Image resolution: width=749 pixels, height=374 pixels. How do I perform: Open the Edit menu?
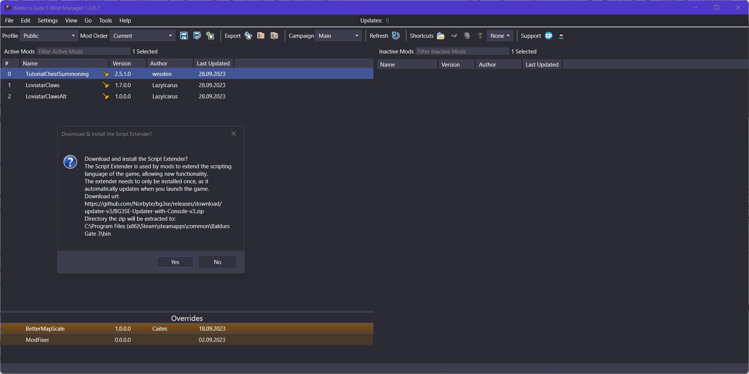point(25,21)
